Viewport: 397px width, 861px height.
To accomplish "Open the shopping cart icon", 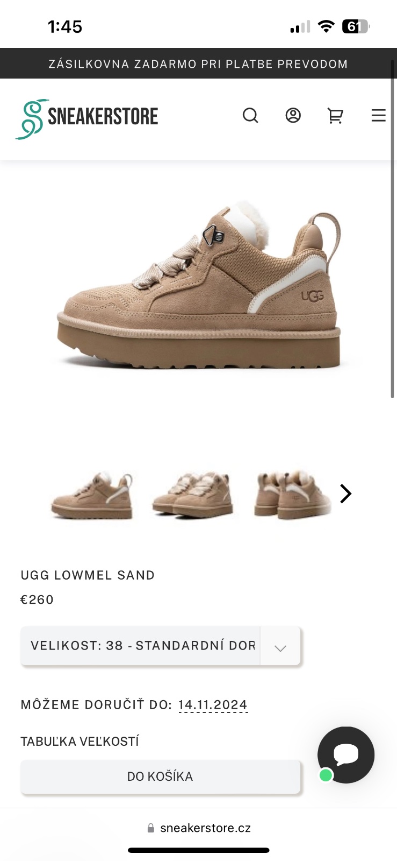I will [335, 116].
